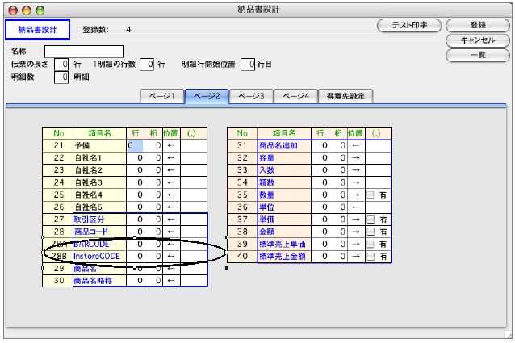
Task: Click the テスト印字 button
Action: click(x=408, y=26)
